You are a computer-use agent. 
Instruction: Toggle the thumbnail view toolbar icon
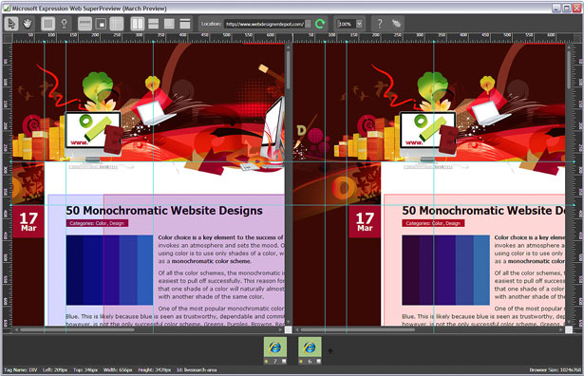101,24
